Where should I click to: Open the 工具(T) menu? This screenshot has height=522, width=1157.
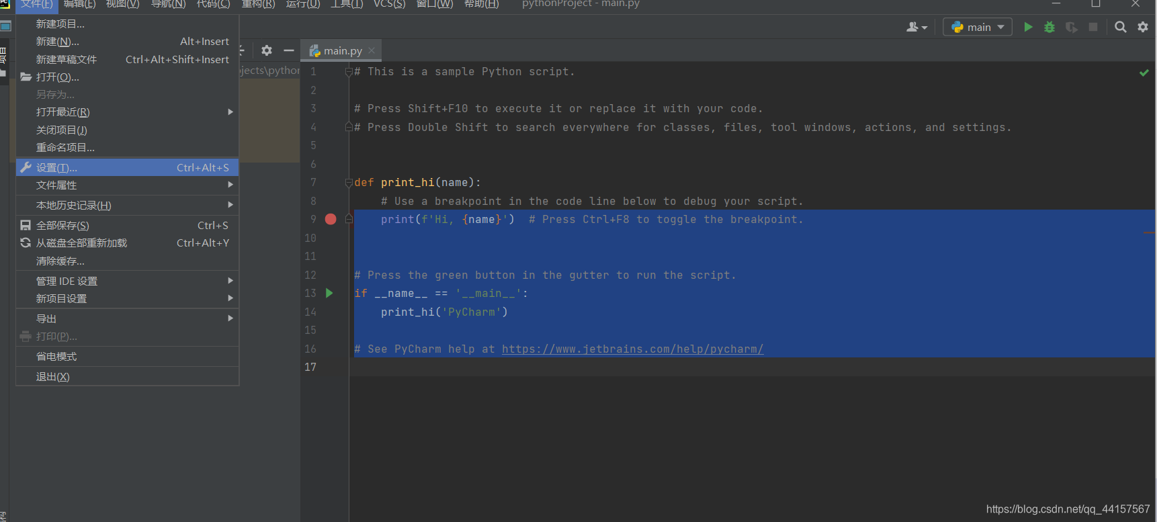[x=347, y=4]
